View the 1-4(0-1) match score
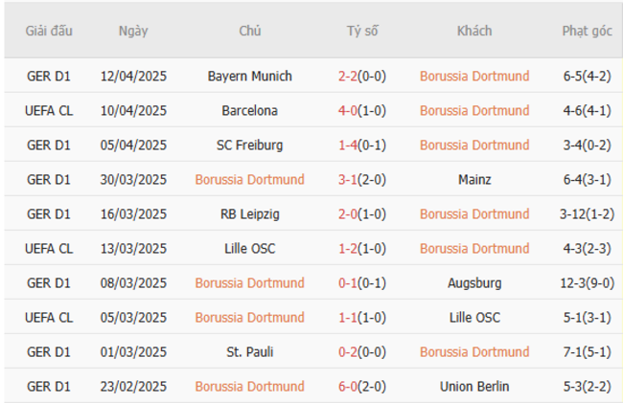 click(x=362, y=146)
